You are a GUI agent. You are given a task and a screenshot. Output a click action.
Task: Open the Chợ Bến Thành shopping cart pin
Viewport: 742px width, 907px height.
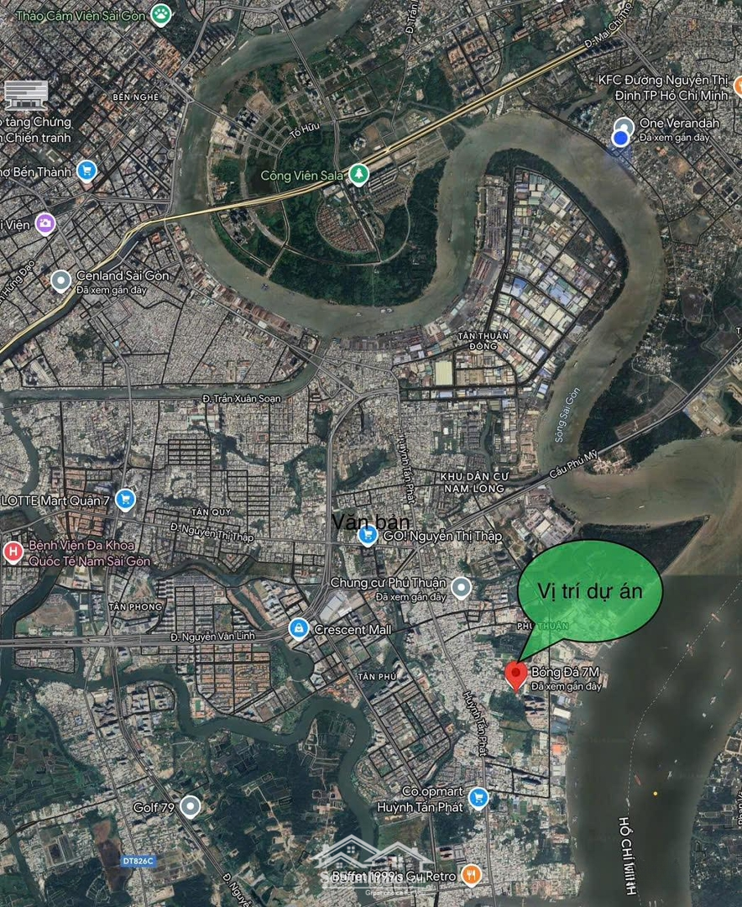click(x=86, y=171)
